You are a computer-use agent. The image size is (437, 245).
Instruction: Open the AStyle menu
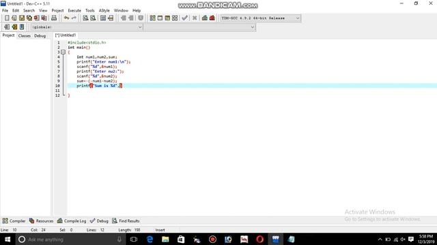[x=104, y=11]
